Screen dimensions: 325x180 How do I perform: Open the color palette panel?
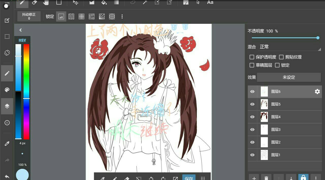coord(7,90)
